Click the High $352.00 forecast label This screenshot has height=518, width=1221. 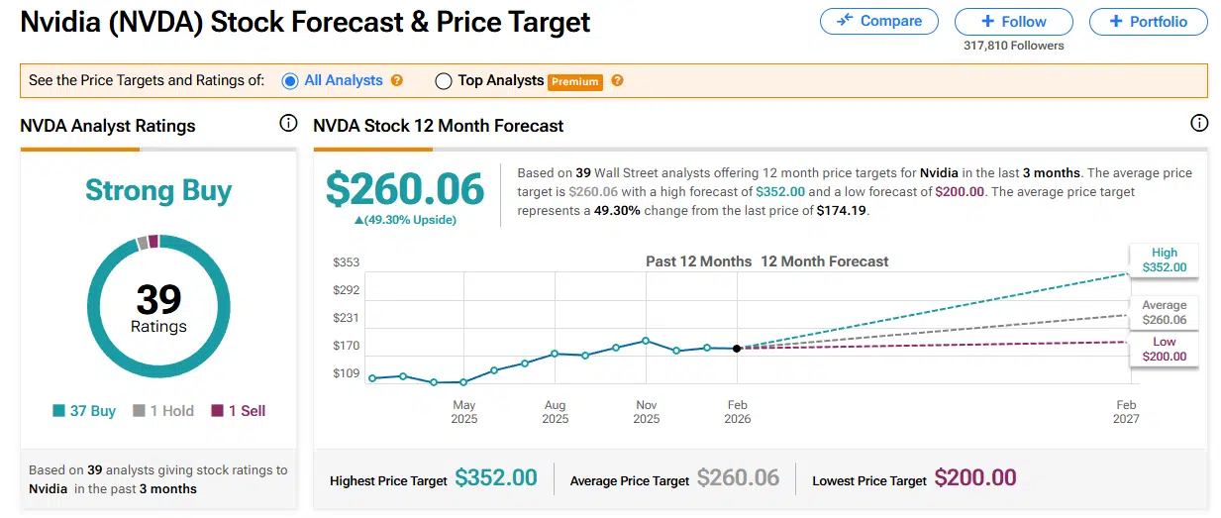(1164, 260)
